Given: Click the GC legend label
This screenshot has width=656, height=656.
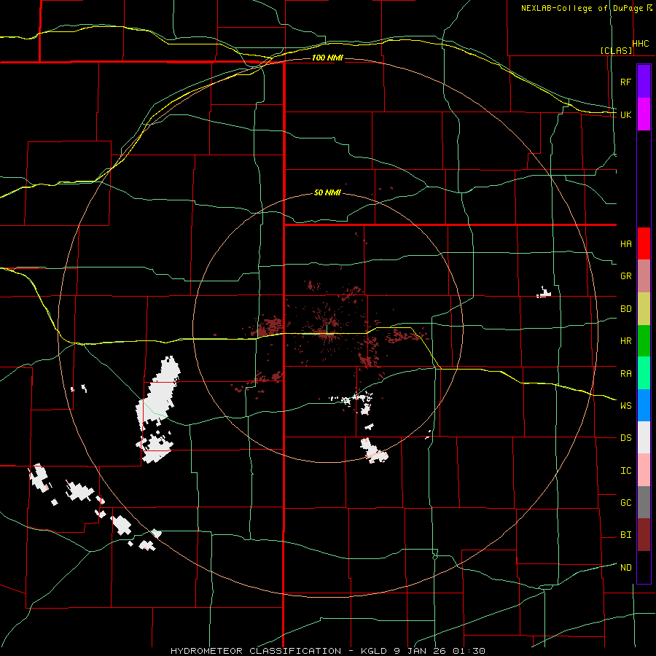Looking at the screenshot, I should 625,503.
